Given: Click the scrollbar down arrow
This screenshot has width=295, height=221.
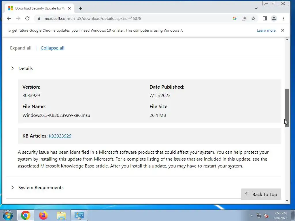Looking at the screenshot, I should (x=287, y=201).
